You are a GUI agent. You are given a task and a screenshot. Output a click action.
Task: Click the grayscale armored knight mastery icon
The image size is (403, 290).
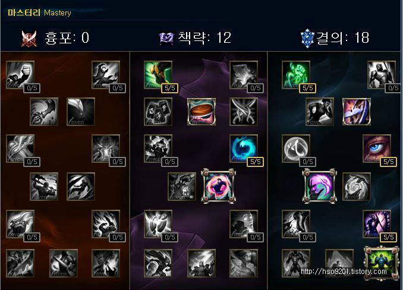coord(382,75)
